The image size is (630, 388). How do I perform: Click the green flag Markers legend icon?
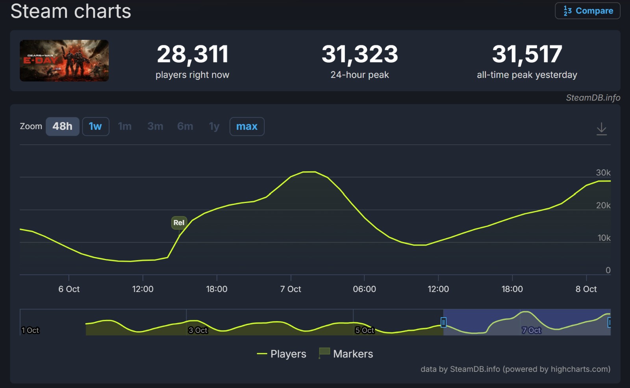324,353
